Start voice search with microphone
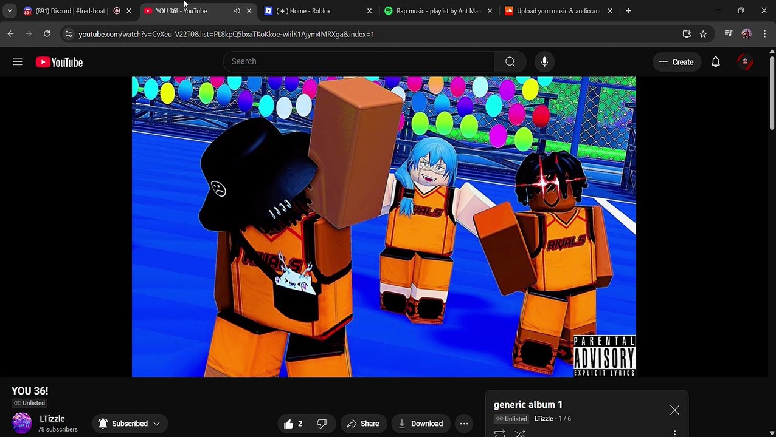The image size is (776, 437). tap(544, 61)
